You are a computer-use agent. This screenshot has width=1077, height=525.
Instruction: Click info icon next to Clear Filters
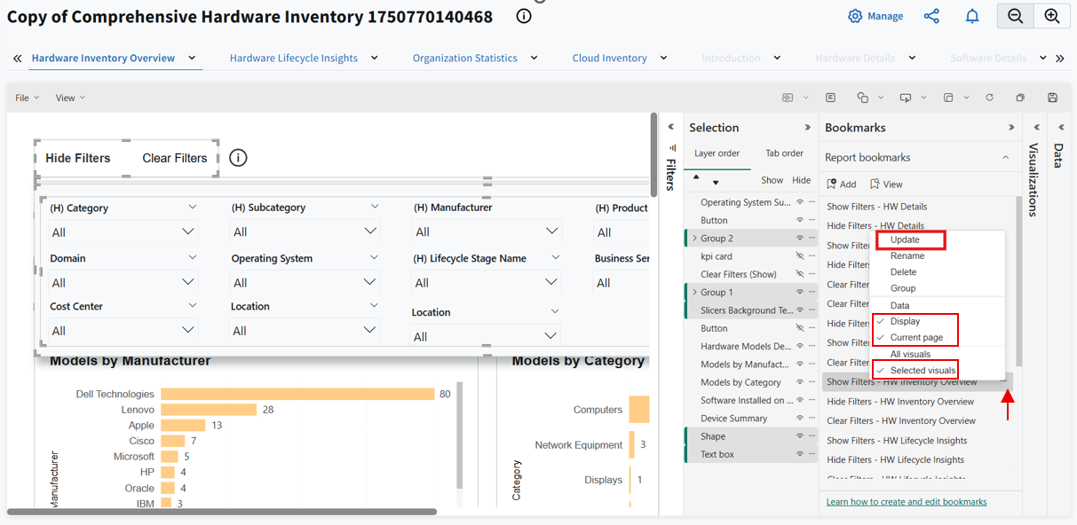[x=238, y=158]
